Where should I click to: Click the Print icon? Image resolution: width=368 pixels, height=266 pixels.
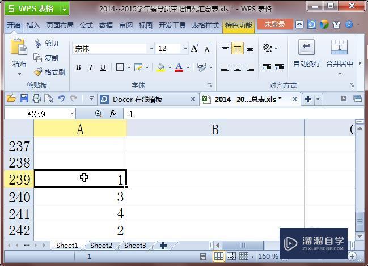click(36, 98)
